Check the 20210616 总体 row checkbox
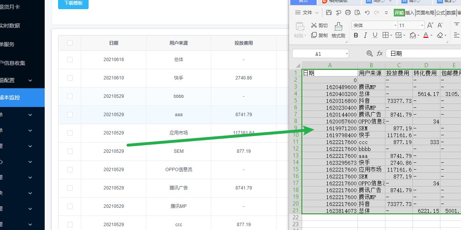 coord(70,60)
